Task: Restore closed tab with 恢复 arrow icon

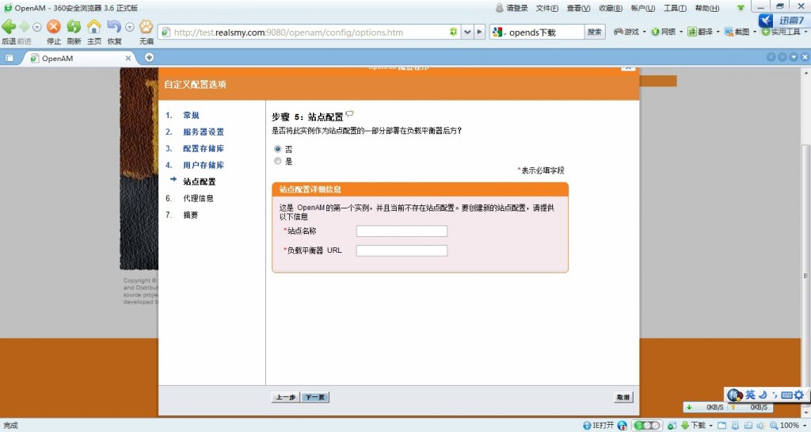Action: [114, 26]
